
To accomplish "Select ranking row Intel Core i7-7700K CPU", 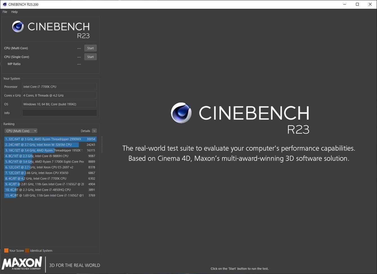I will (50, 179).
